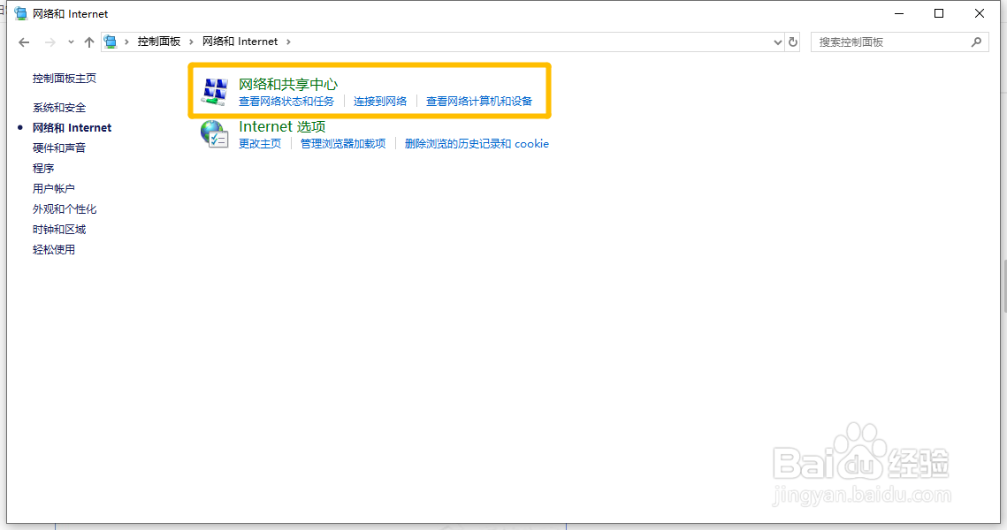This screenshot has height=530, width=1007.
Task: Select 网络和 Internet breadcrumb in address bar
Action: 240,42
